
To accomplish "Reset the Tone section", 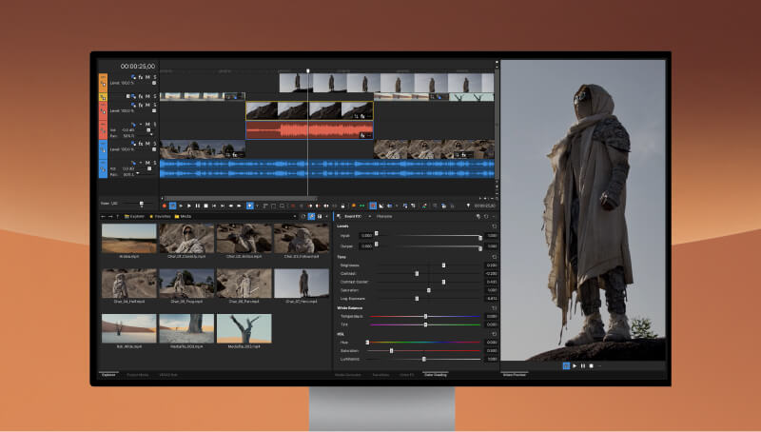I will (x=494, y=257).
